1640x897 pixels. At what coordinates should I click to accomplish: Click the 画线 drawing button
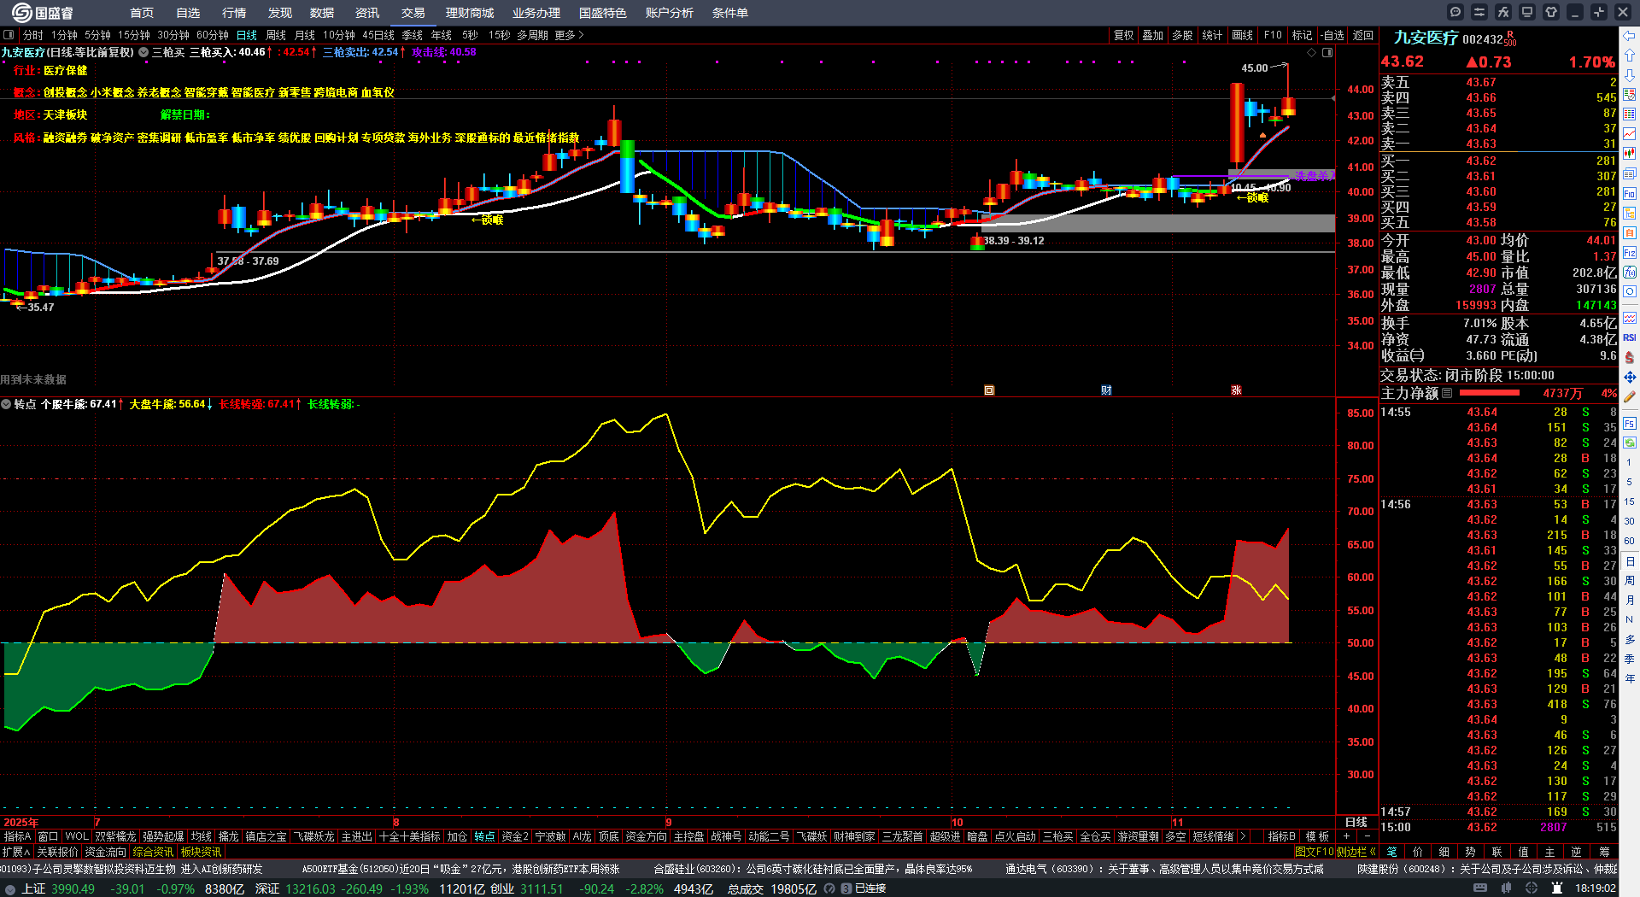coord(1242,35)
